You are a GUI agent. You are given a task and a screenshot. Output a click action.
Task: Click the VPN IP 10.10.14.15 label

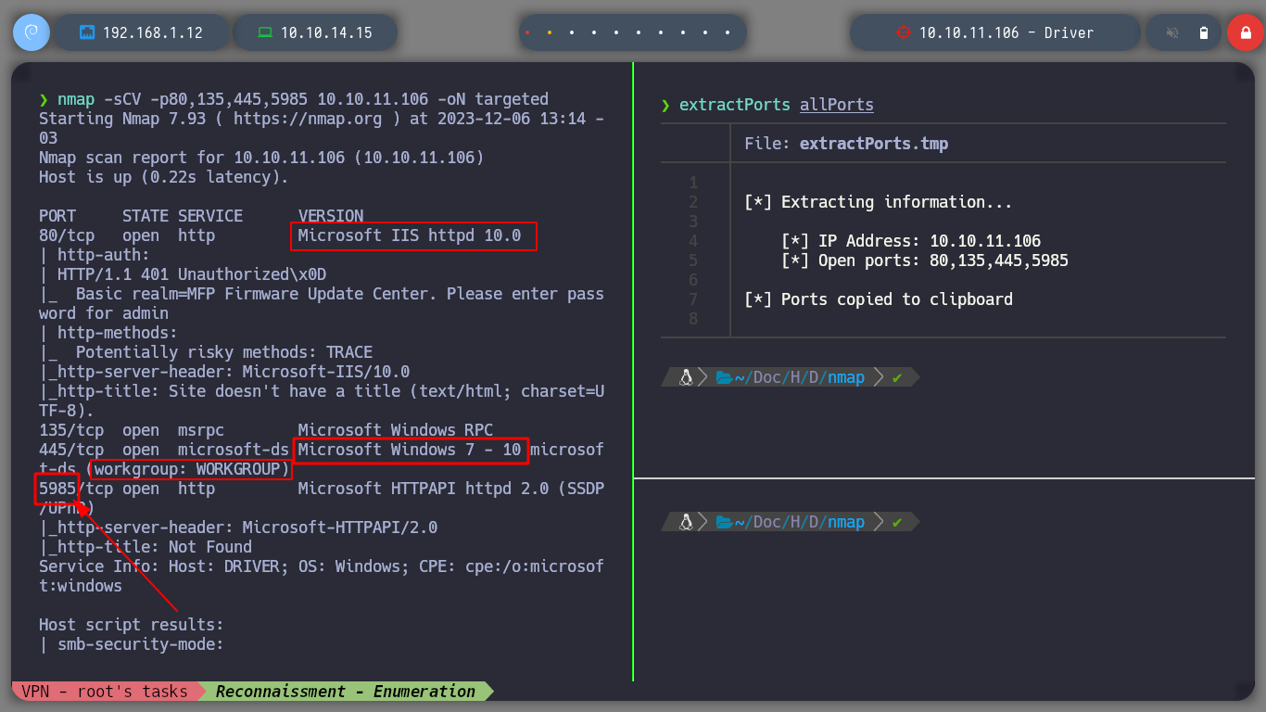click(x=326, y=32)
